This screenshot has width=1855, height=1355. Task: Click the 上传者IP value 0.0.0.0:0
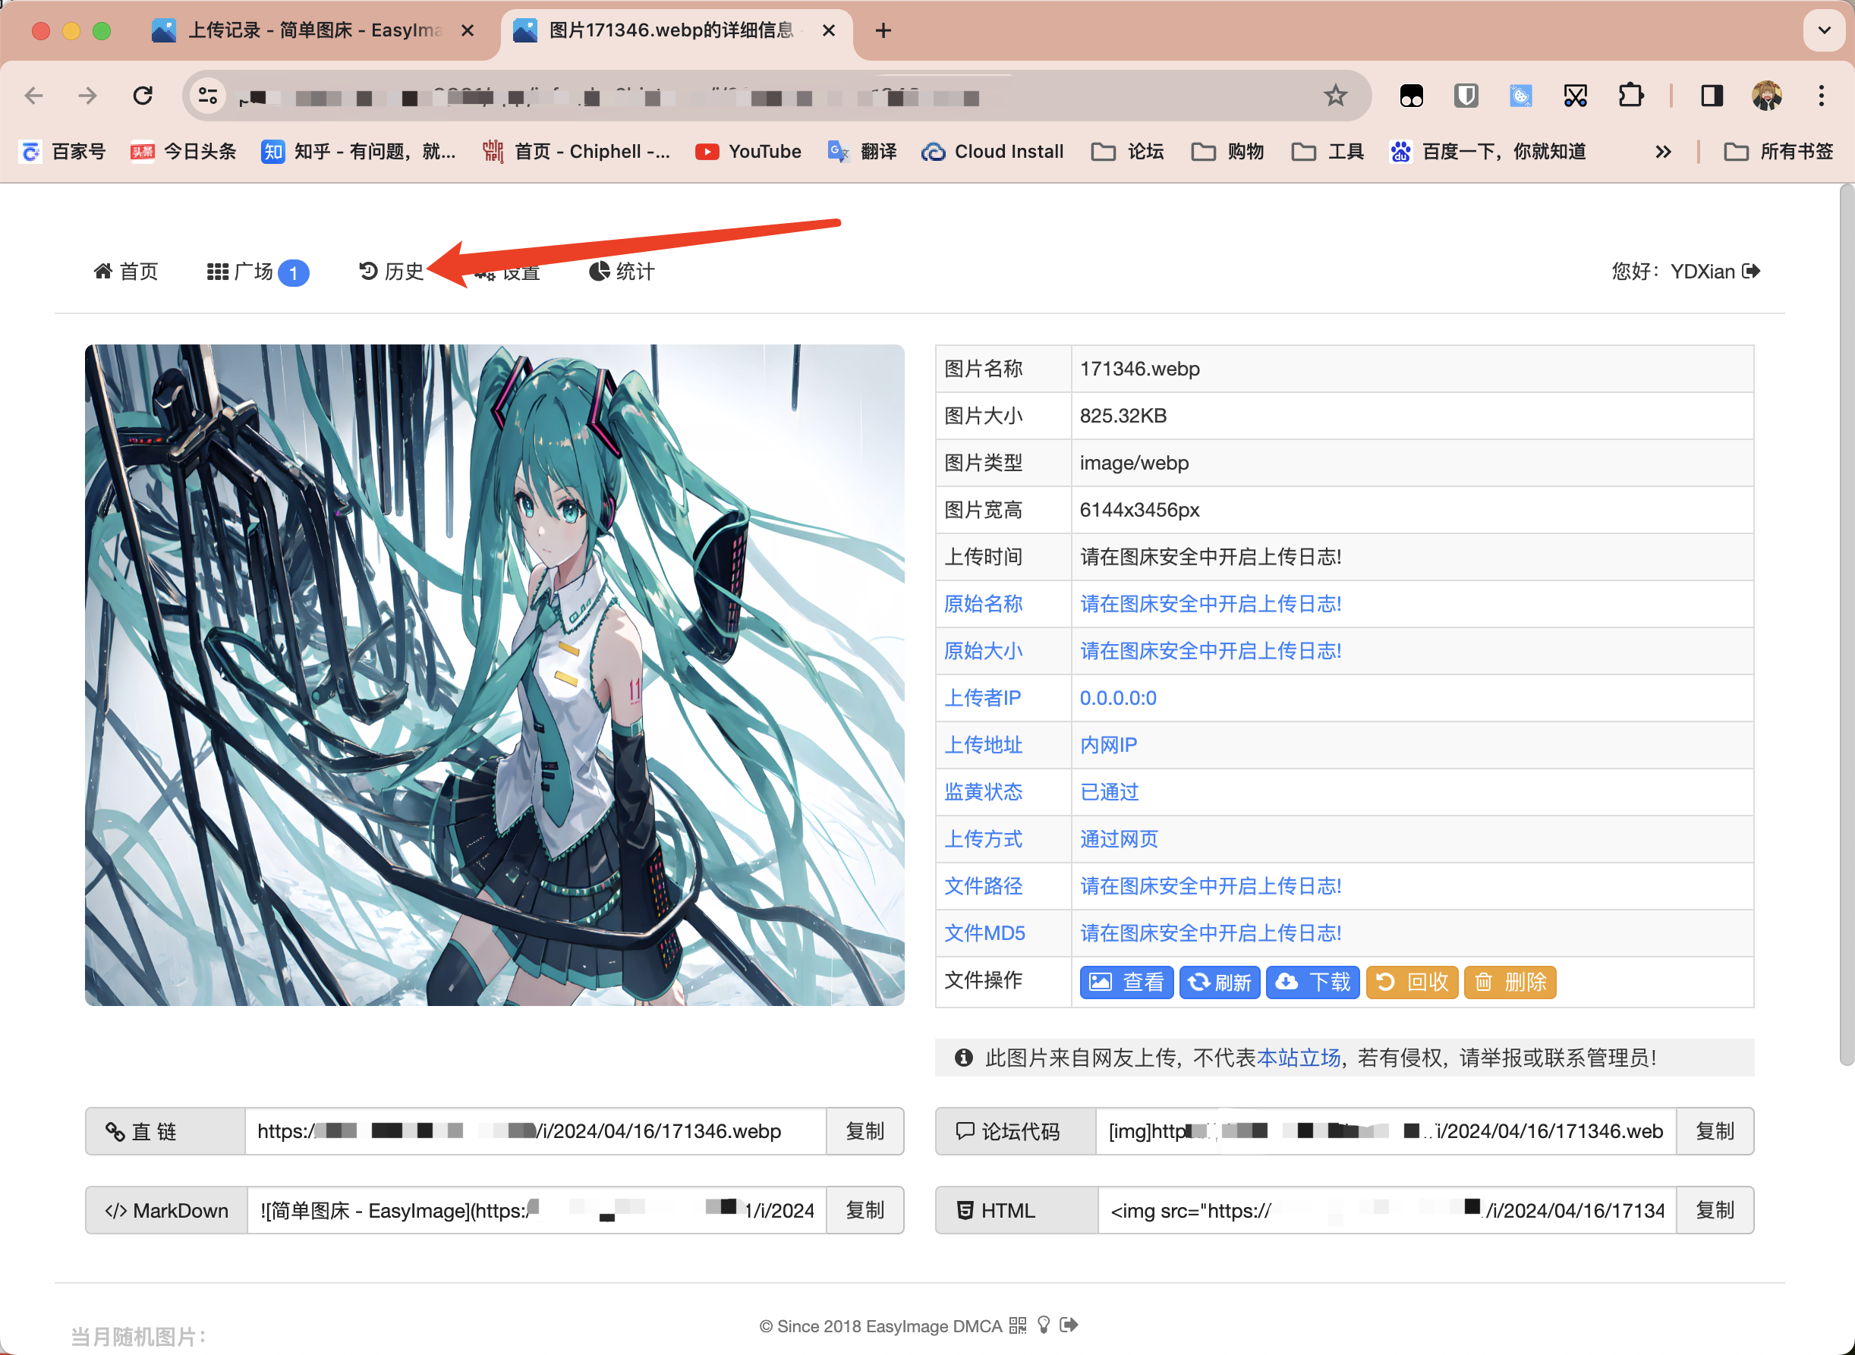pyautogui.click(x=1117, y=698)
